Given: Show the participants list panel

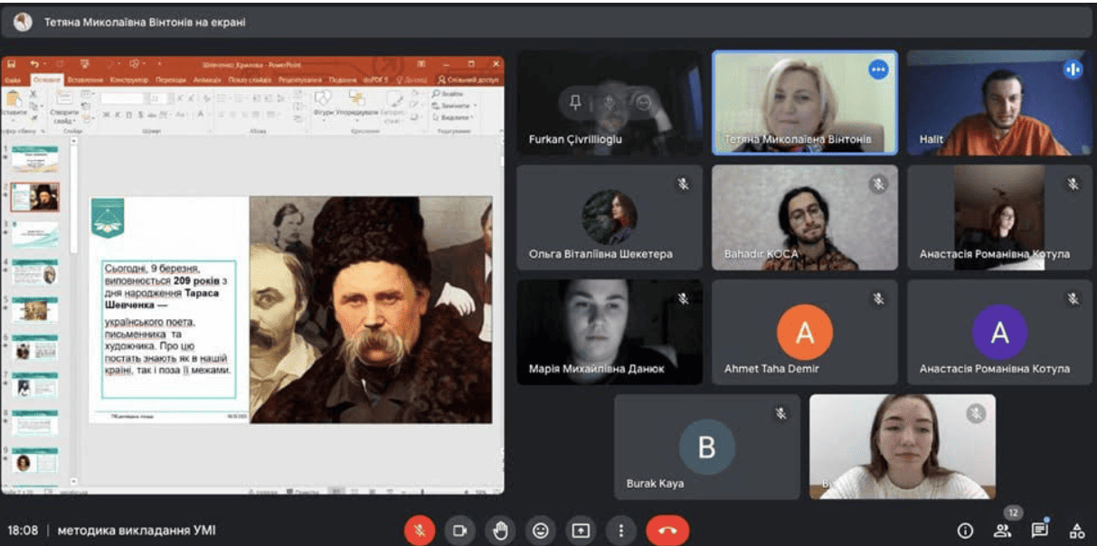Looking at the screenshot, I should coord(1002,531).
